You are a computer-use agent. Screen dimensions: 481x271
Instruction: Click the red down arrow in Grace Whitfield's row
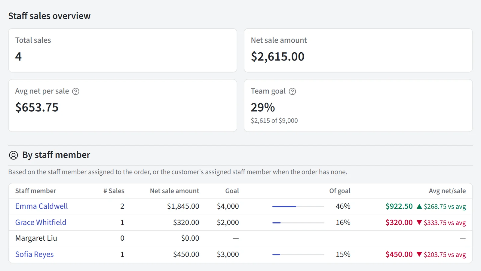point(419,223)
